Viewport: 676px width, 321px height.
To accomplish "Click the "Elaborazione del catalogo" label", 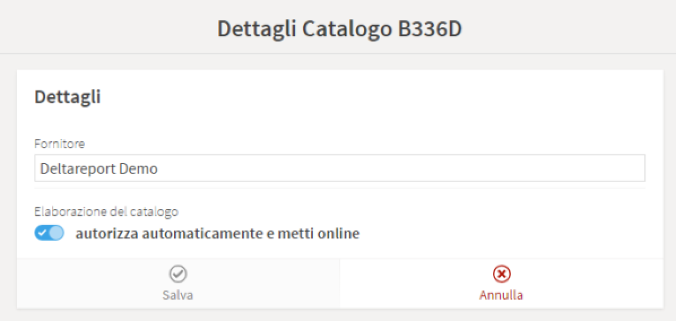I will pyautogui.click(x=106, y=212).
